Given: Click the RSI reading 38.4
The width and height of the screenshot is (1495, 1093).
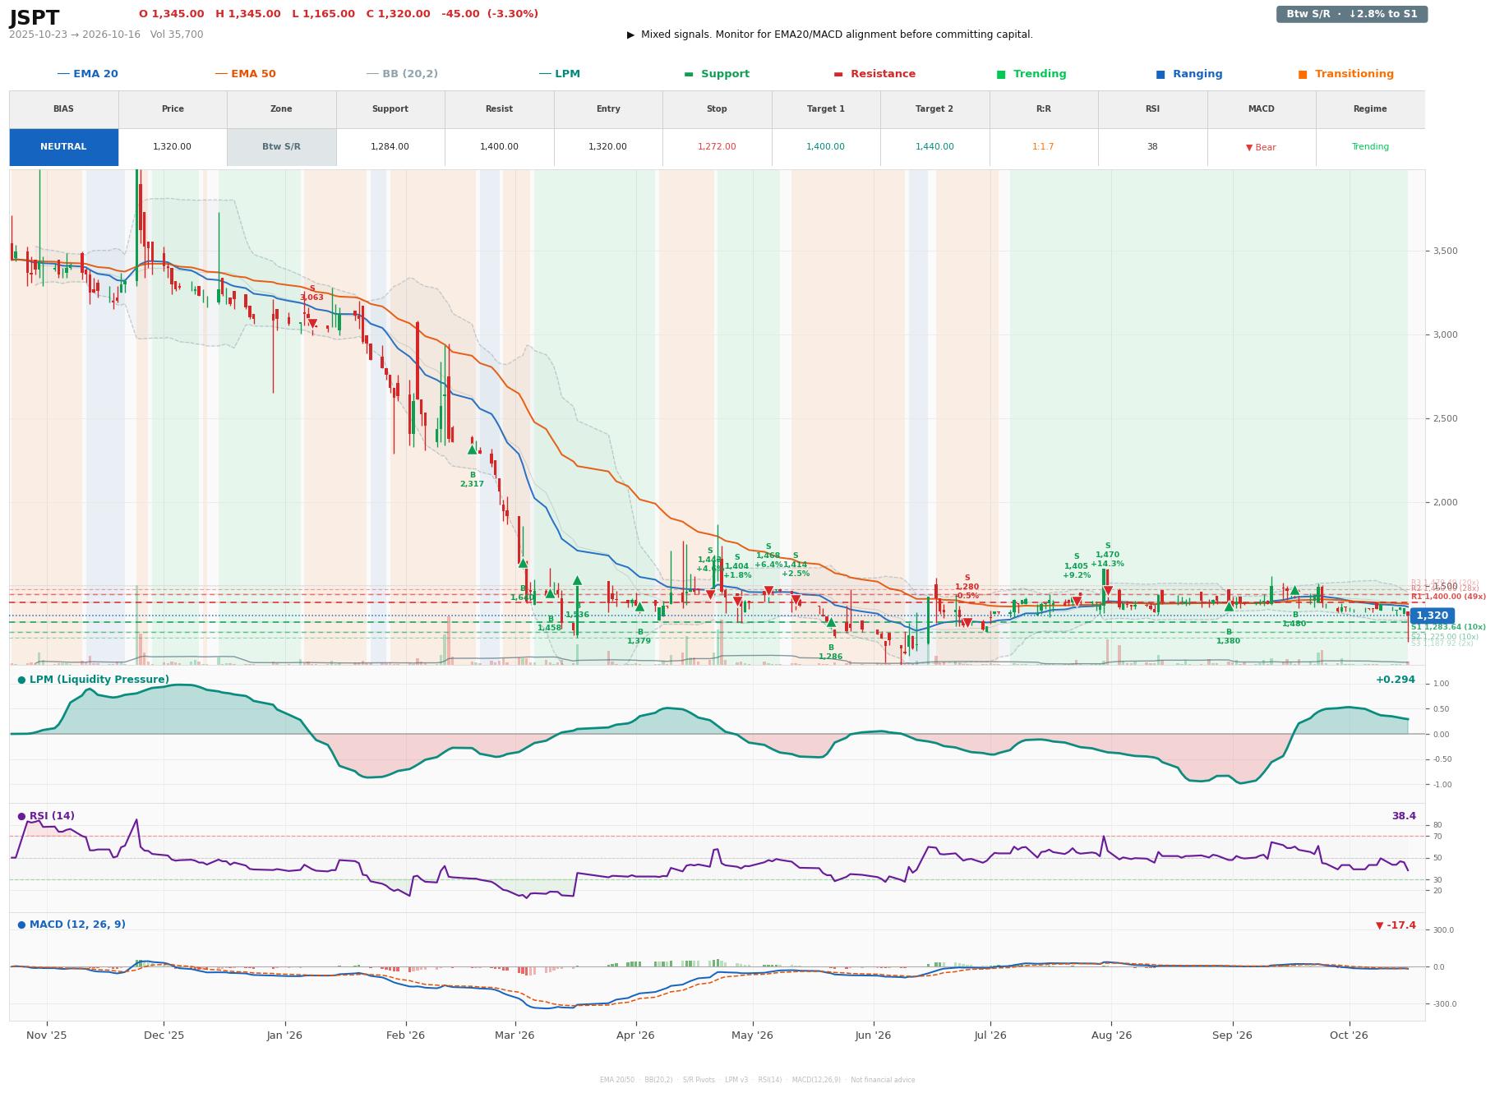Looking at the screenshot, I should pos(1404,817).
